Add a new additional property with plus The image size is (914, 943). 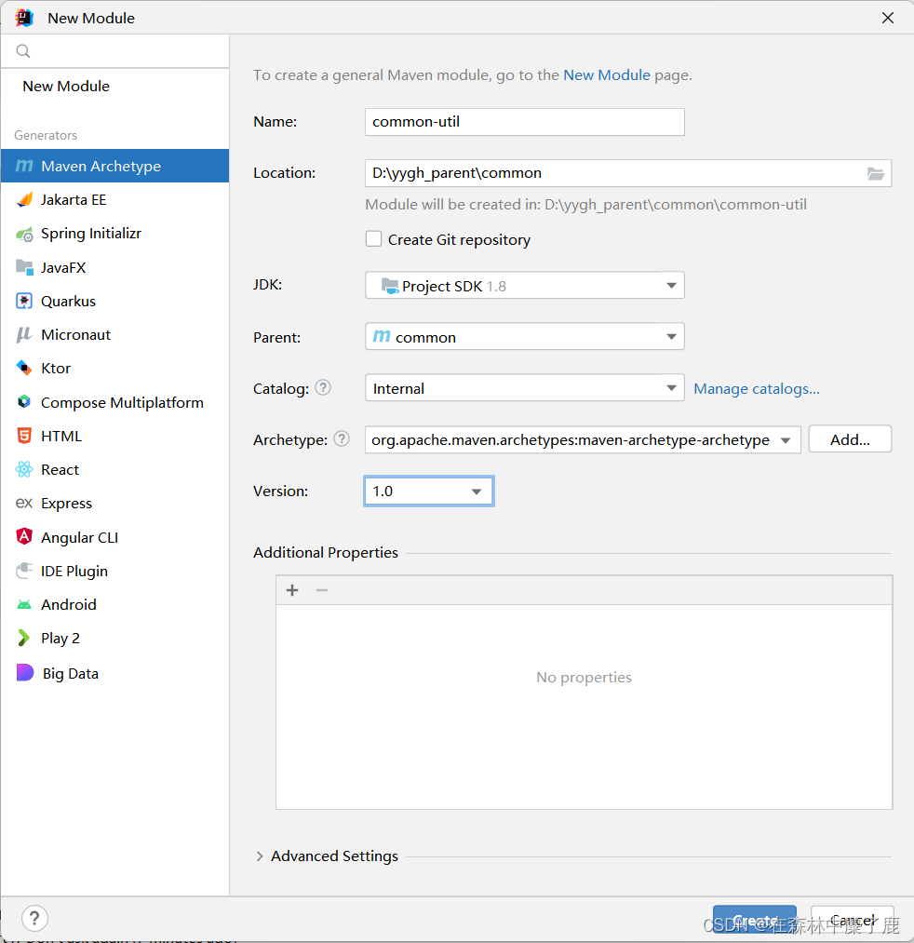pos(292,590)
